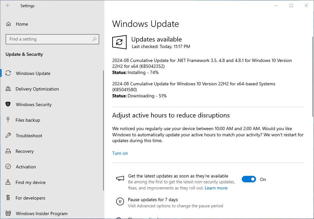Click the search magnifier in Find a setting
Viewport: 314px width, 219px height.
(x=94, y=39)
